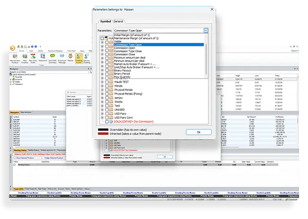308x219 pixels.
Task: Click the Indicators icon in Navigator tree
Action: coord(13,84)
